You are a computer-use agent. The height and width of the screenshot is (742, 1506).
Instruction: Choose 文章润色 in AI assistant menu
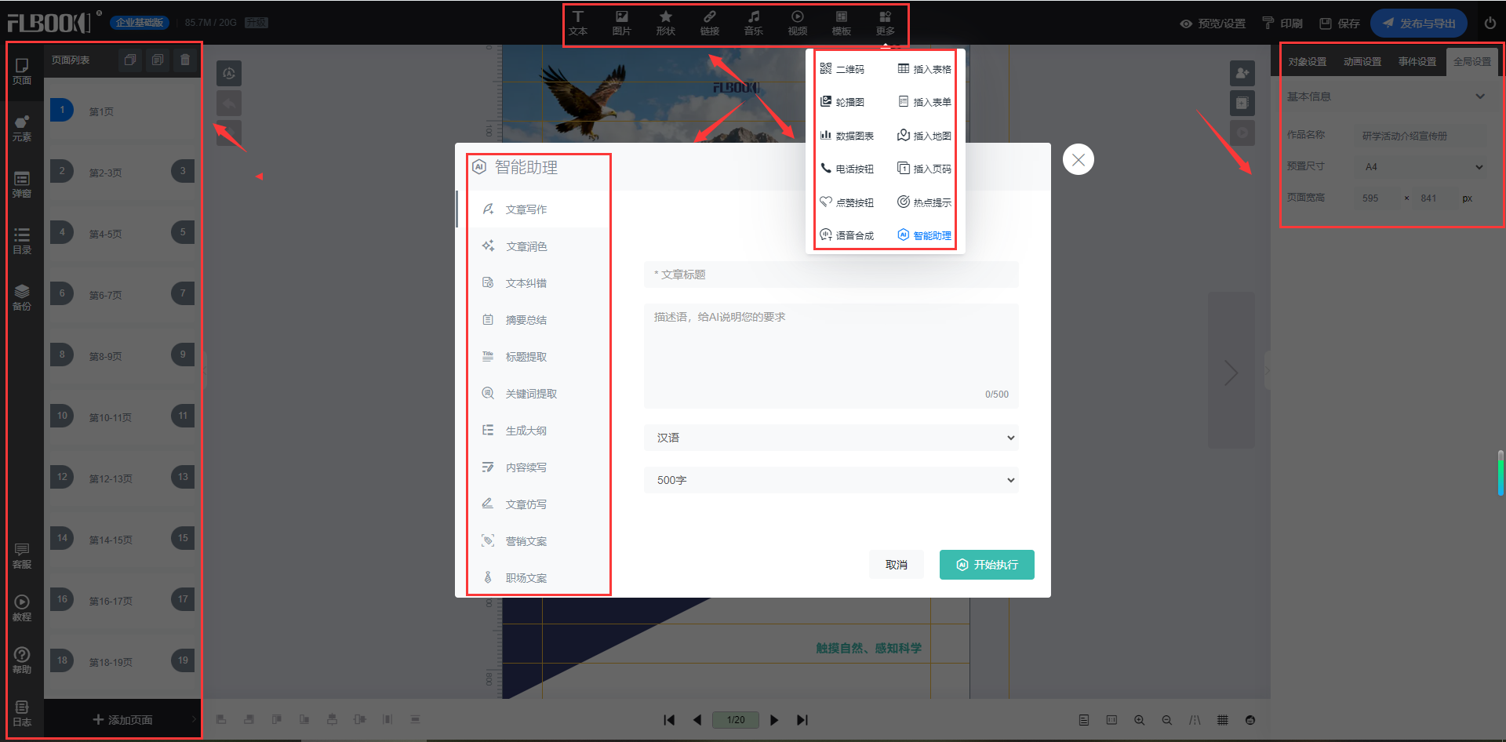click(x=526, y=246)
